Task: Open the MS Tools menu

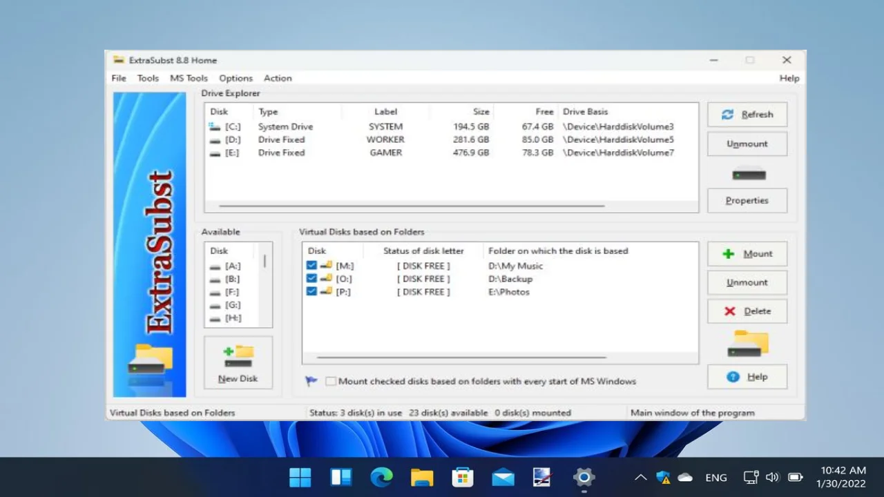Action: point(189,78)
